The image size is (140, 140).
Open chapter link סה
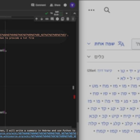[124, 94]
